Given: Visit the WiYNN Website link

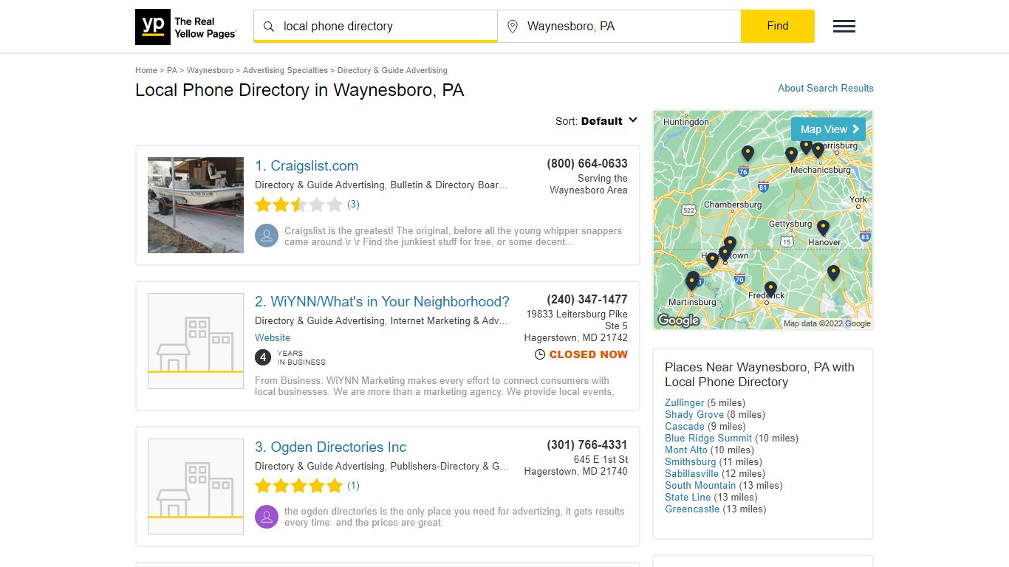Looking at the screenshot, I should [x=273, y=337].
